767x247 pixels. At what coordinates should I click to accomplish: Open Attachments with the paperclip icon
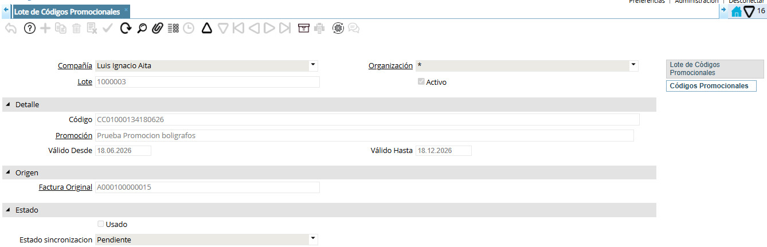[x=157, y=28]
